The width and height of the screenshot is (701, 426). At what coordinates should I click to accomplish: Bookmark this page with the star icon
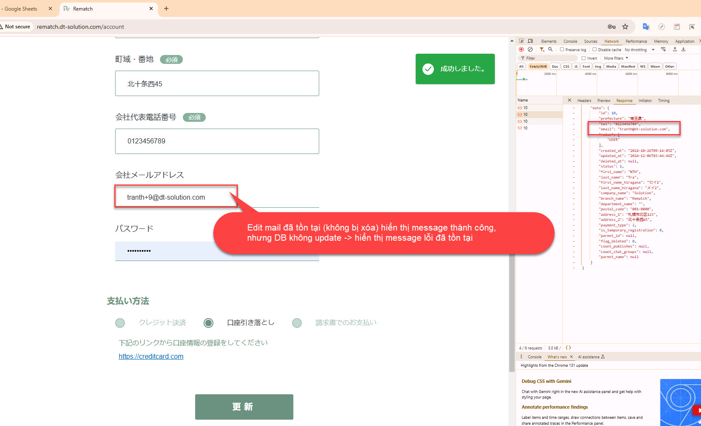point(625,27)
